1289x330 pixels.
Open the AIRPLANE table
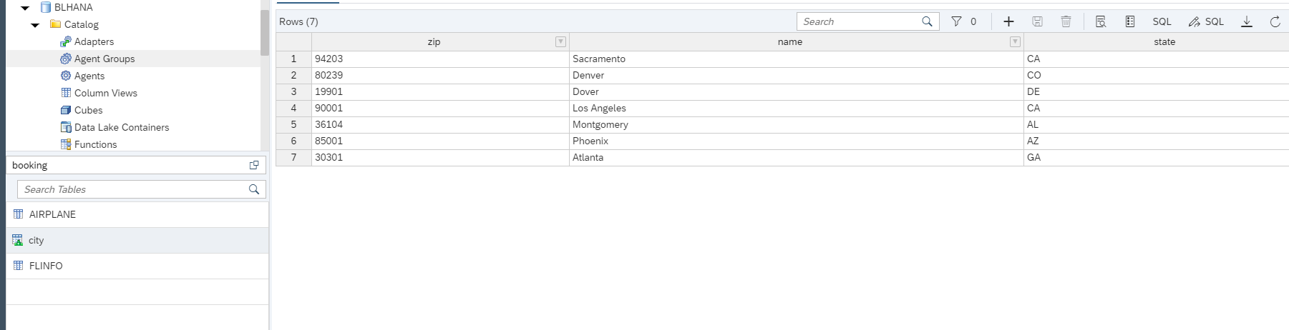tap(52, 214)
